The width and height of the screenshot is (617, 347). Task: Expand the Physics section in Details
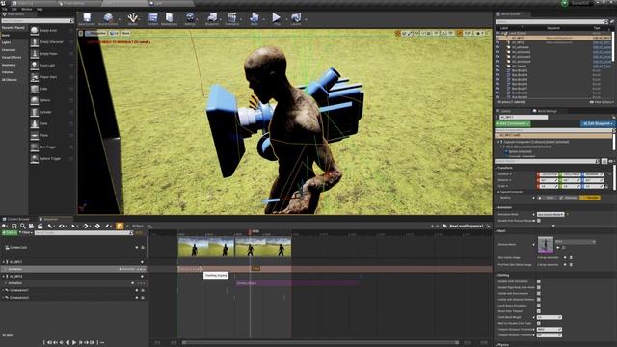click(x=496, y=345)
